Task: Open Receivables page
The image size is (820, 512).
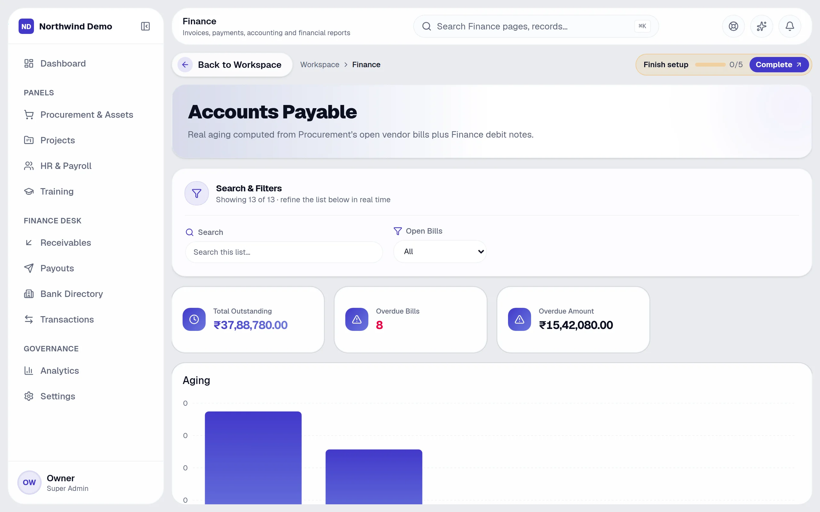Action: click(86, 243)
